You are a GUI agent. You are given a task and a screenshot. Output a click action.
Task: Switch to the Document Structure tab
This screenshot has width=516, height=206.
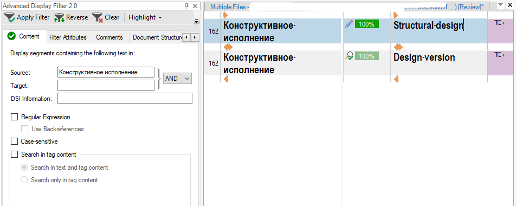click(x=156, y=37)
